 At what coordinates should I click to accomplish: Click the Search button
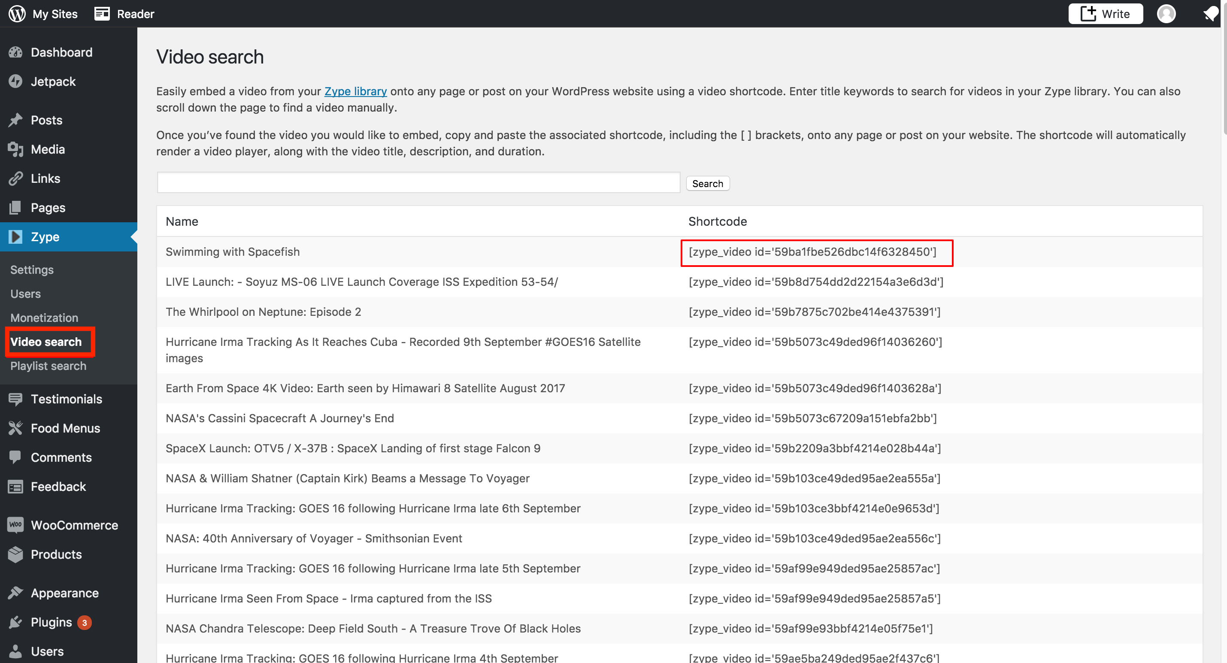pyautogui.click(x=707, y=183)
